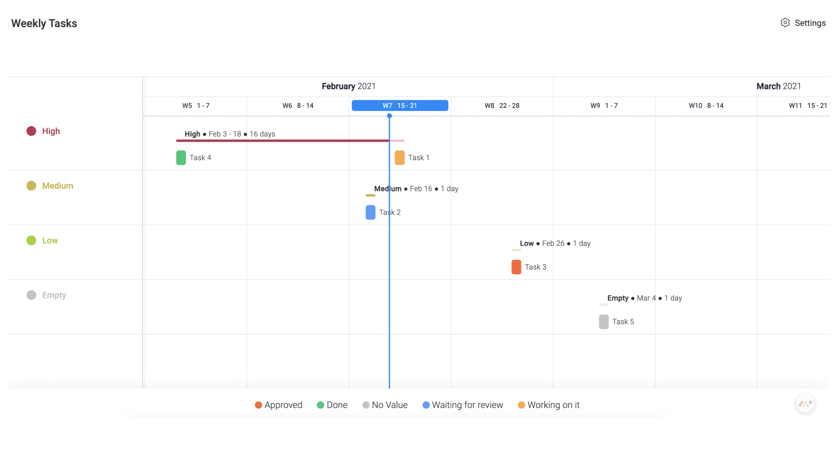Click the Settings label
Image resolution: width=839 pixels, height=459 pixels.
tap(810, 23)
